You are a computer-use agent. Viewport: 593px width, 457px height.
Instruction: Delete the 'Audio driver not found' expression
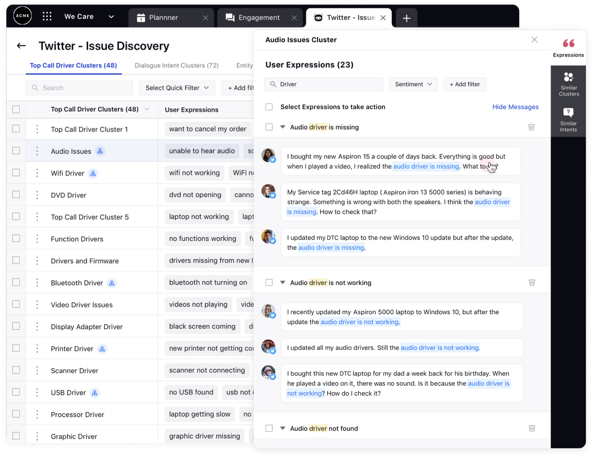coord(532,428)
